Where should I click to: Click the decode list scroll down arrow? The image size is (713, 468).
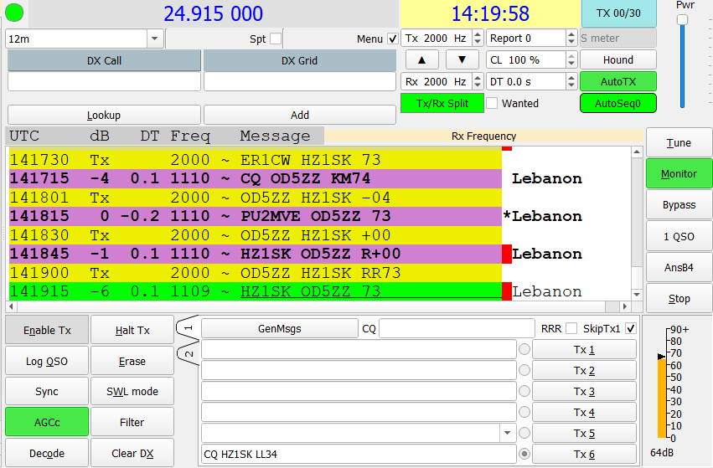coord(637,295)
